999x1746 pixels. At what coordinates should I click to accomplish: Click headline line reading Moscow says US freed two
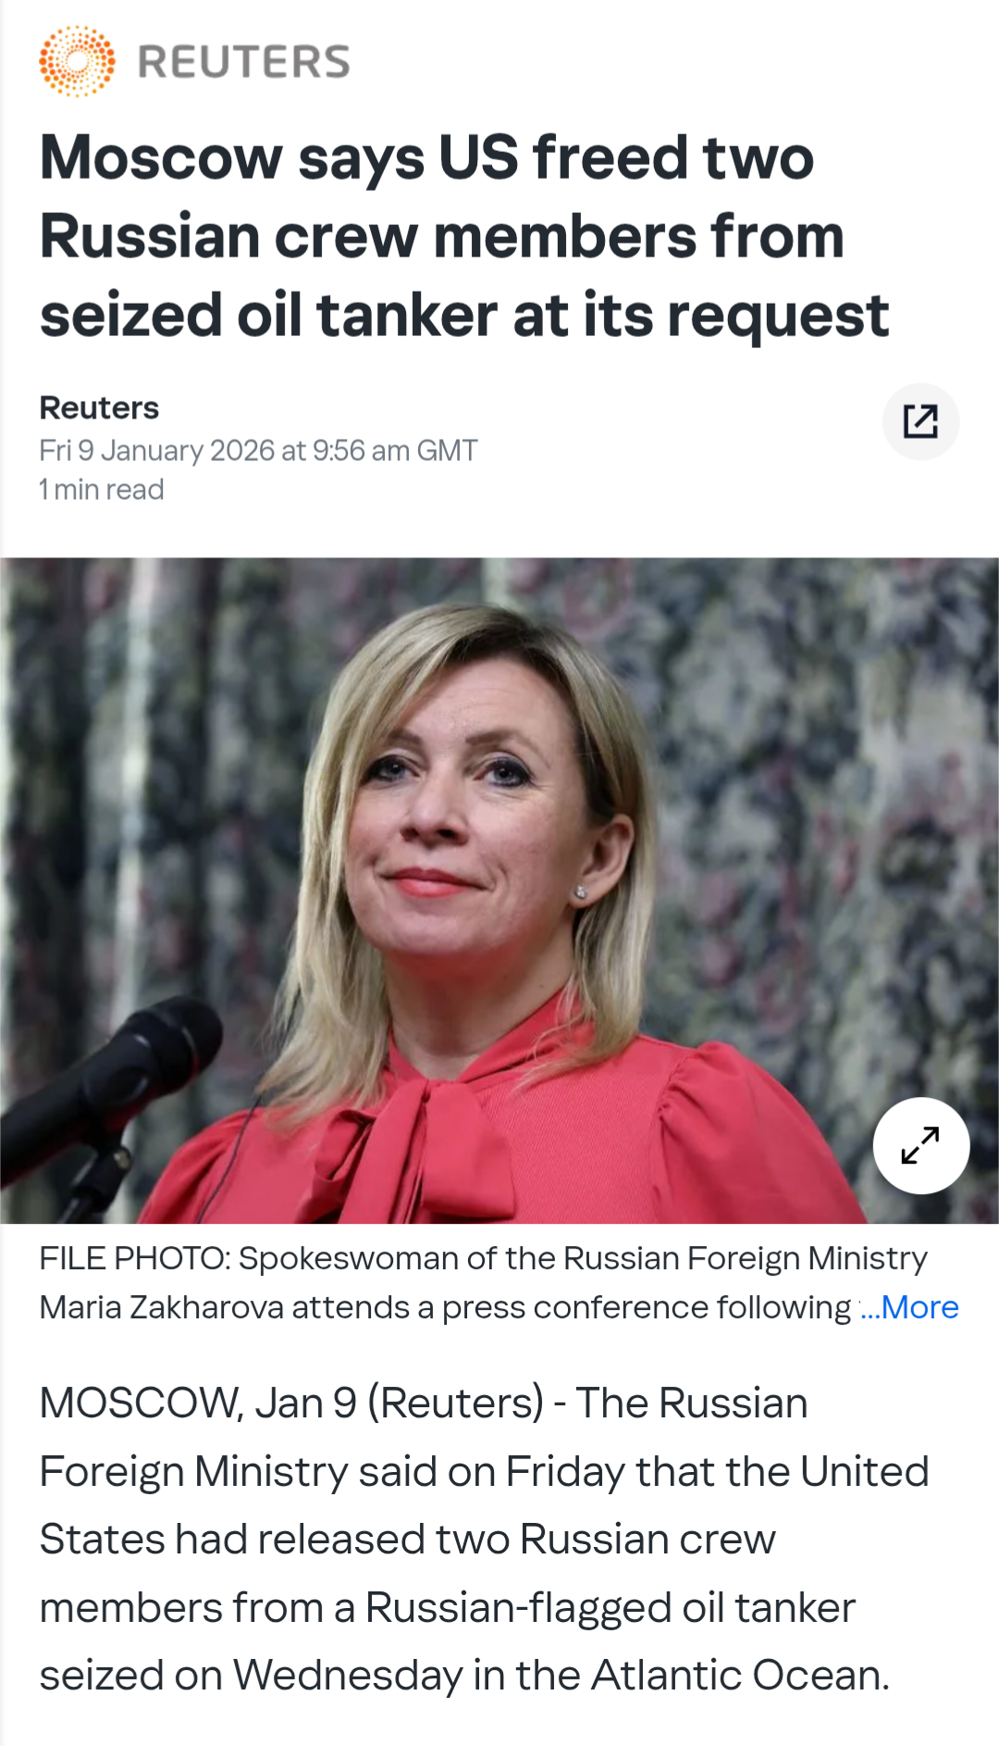[426, 158]
